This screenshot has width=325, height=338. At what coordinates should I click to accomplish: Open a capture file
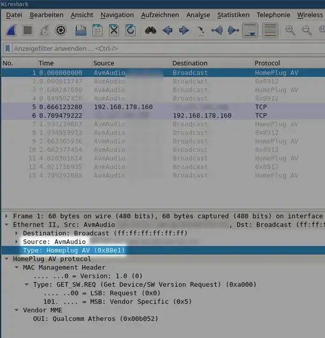tap(81, 30)
